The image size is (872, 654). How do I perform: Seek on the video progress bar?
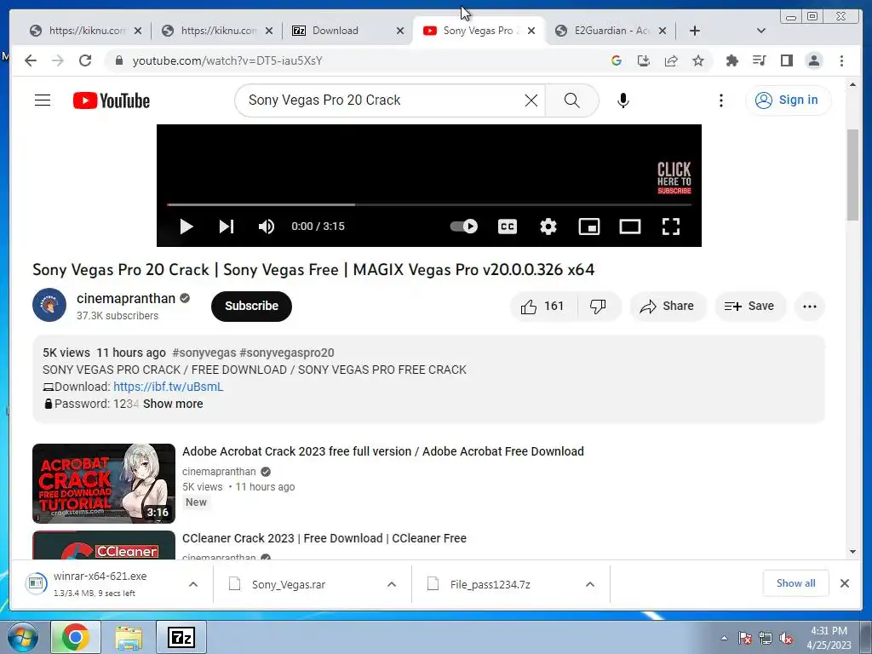click(x=429, y=204)
